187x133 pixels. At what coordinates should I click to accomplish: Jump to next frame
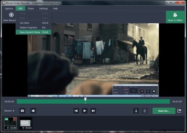pos(93,111)
